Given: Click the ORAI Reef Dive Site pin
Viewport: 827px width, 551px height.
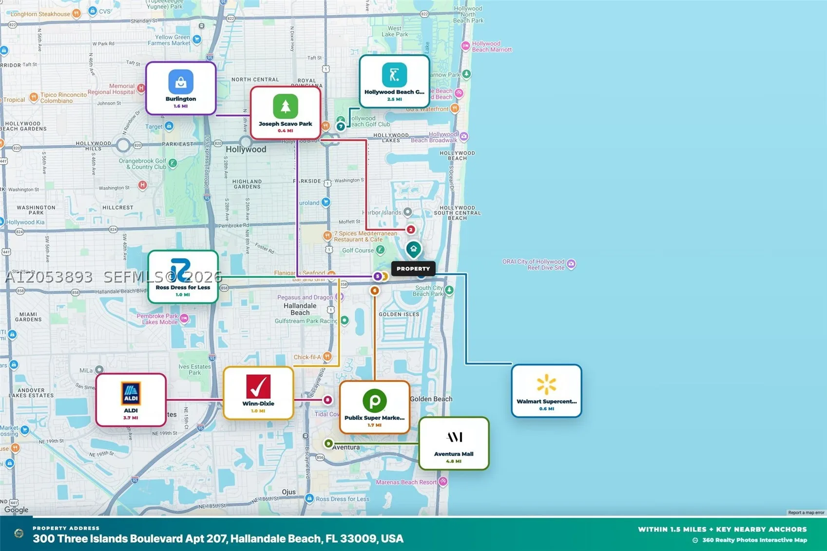Looking at the screenshot, I should pyautogui.click(x=571, y=264).
